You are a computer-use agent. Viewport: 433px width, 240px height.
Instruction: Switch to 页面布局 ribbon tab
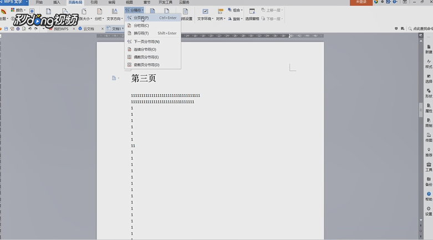[x=75, y=2]
